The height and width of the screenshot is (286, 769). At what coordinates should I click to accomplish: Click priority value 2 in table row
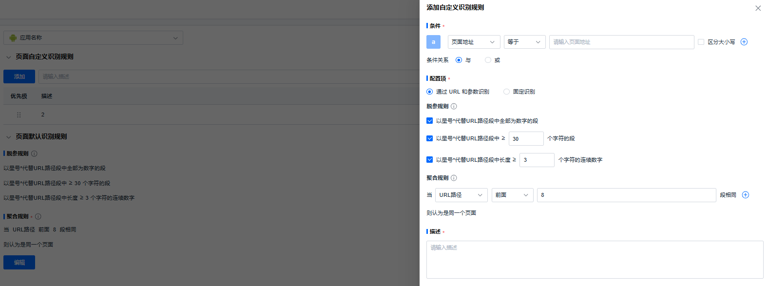tap(43, 114)
